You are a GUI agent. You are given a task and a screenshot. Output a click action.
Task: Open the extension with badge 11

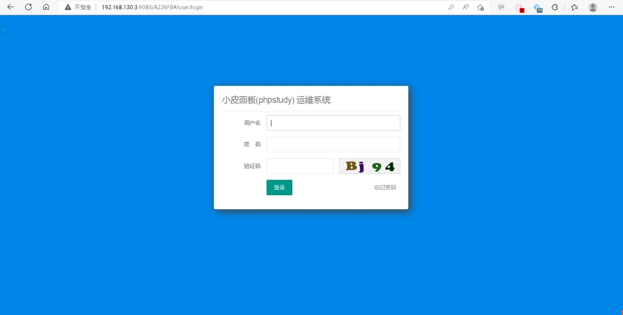pyautogui.click(x=538, y=7)
